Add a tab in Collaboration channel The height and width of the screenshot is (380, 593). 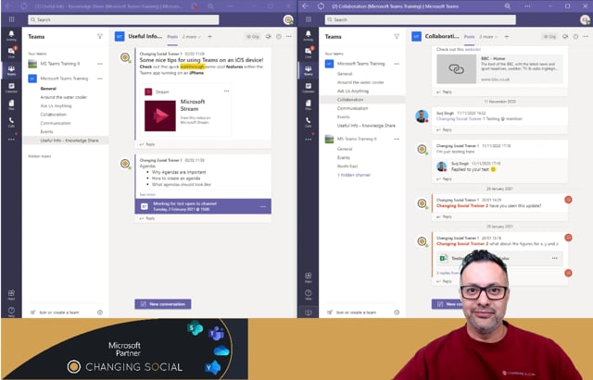[507, 36]
